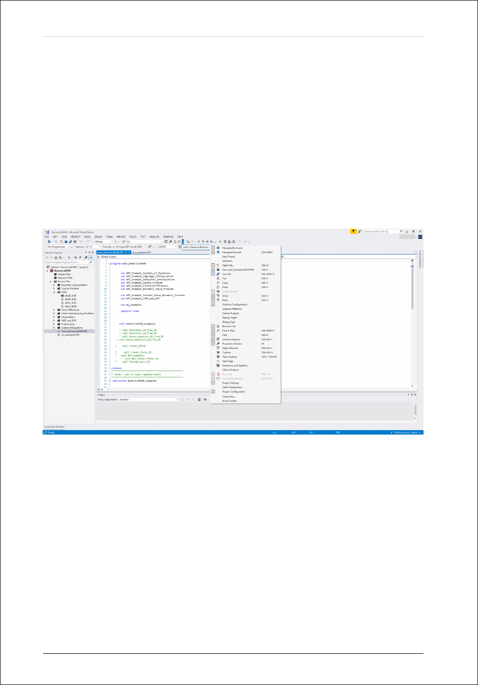
Task: Toggle the Navigate Forward checkbox
Action: click(x=213, y=252)
